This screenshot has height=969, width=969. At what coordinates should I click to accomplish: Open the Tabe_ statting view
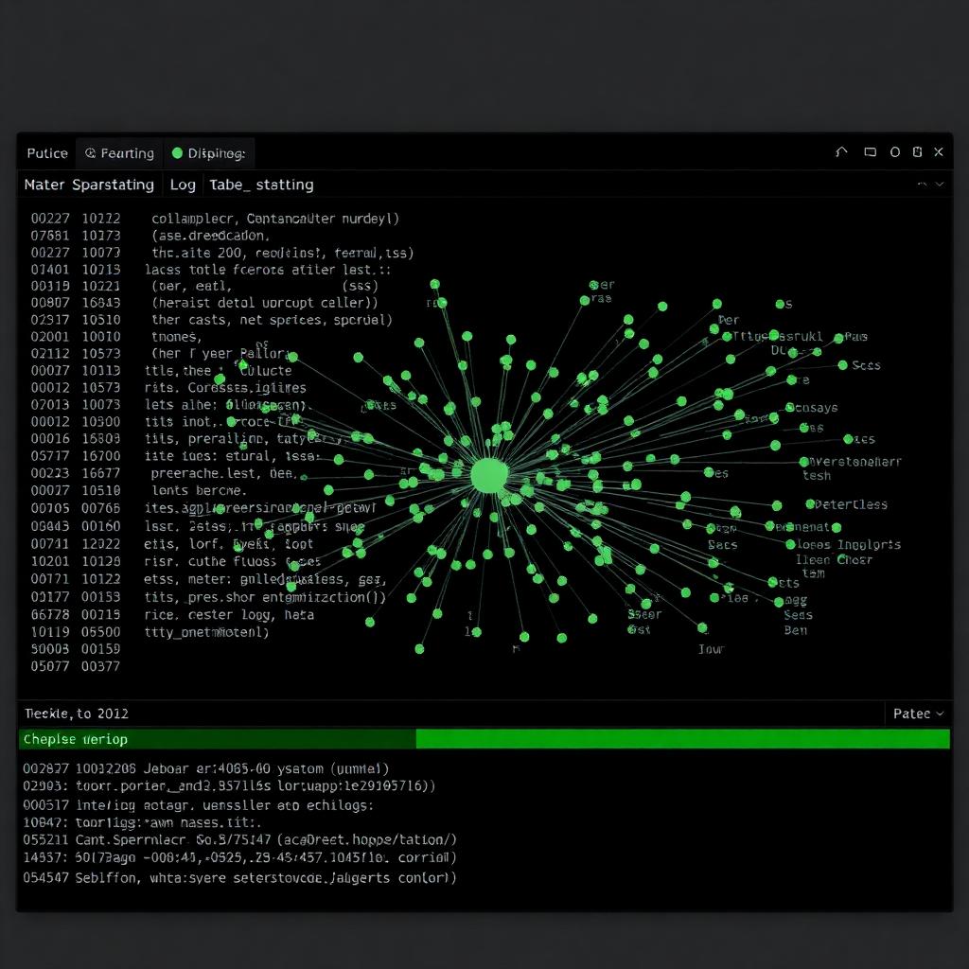tap(261, 185)
